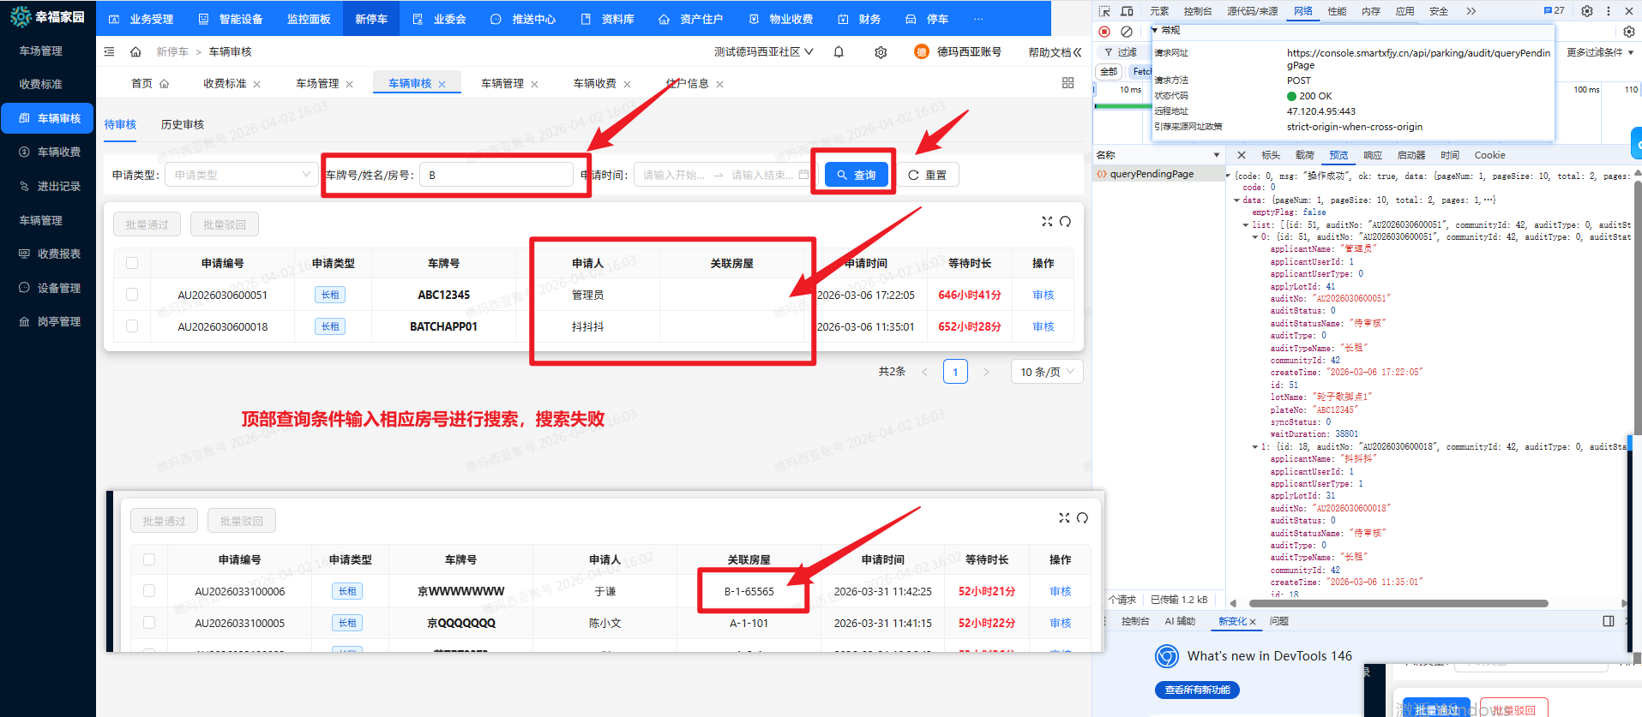This screenshot has height=717, width=1642.
Task: Open 车辆收费 in the left sidebar
Action: 58,152
